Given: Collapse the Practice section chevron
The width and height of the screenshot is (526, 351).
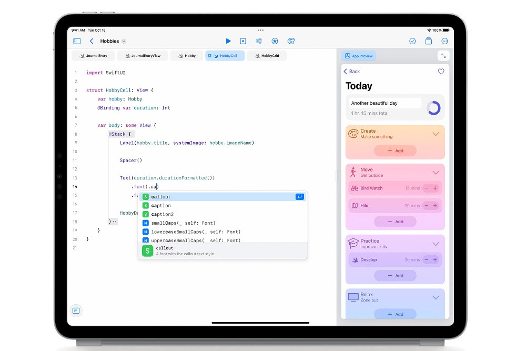Looking at the screenshot, I should click(436, 244).
